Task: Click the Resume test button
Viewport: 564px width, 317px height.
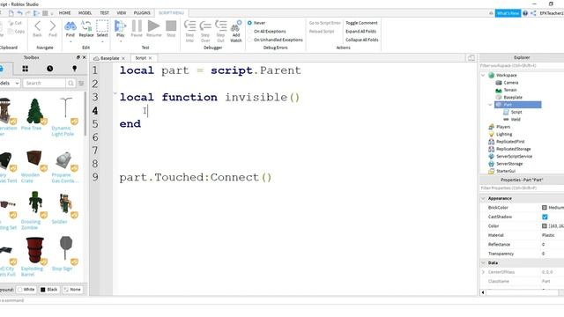Action: point(153,29)
